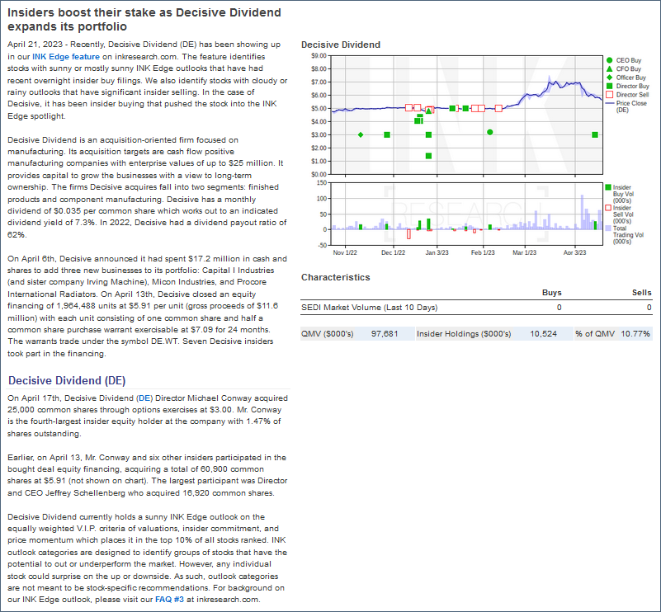
Task: Click the red Insider Sell volume bar in mid-December
Action: coord(408,234)
